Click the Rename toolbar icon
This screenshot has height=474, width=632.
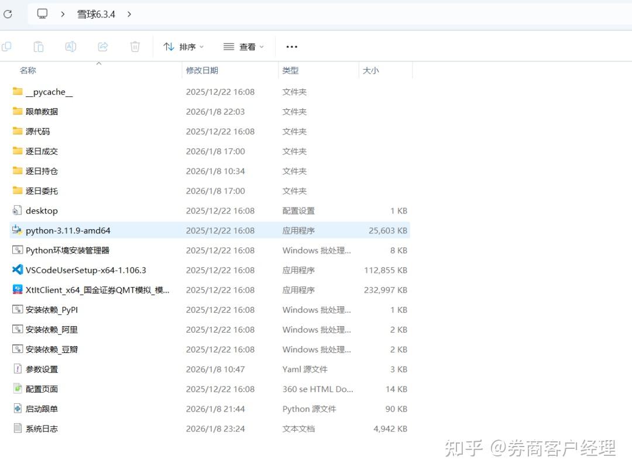(71, 47)
